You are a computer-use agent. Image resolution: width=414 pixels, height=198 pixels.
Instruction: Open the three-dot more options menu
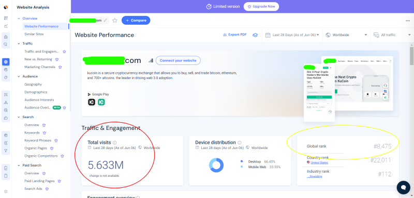click(x=408, y=21)
